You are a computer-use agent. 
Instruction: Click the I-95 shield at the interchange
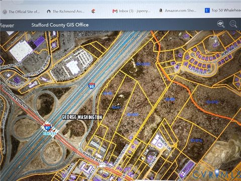pos(48,127)
